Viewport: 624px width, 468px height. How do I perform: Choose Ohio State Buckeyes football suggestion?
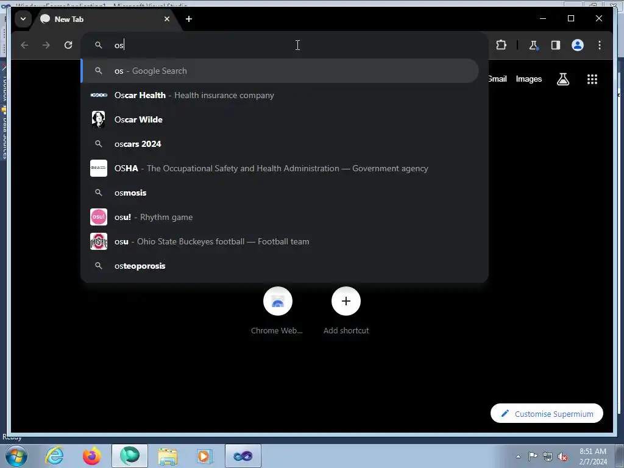tap(280, 241)
